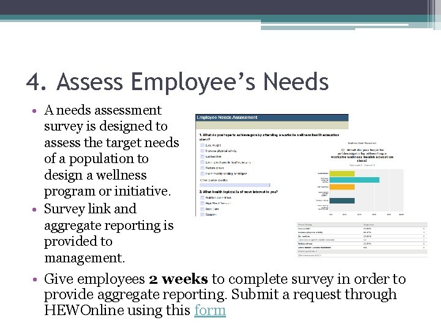Screen dimensions: 441x331
Task: Click the 'Employee Needs Assessment' header bar
Action: pos(272,118)
